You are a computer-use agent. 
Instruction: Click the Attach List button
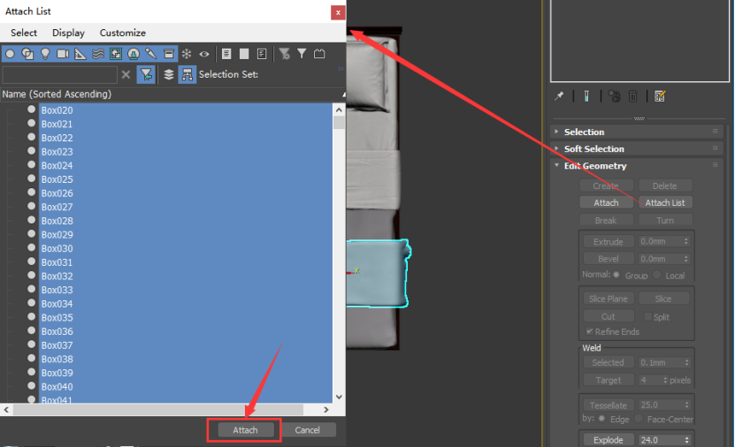(x=665, y=202)
